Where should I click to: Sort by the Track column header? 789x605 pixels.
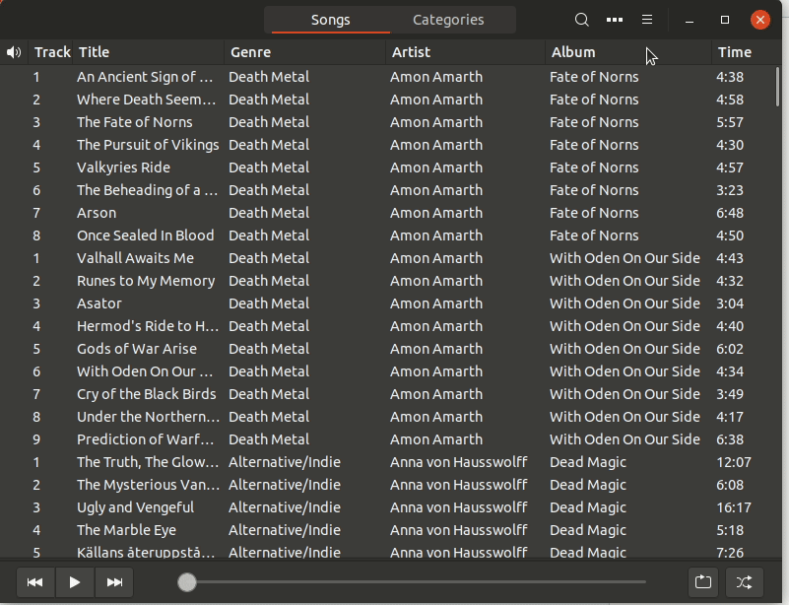[51, 52]
